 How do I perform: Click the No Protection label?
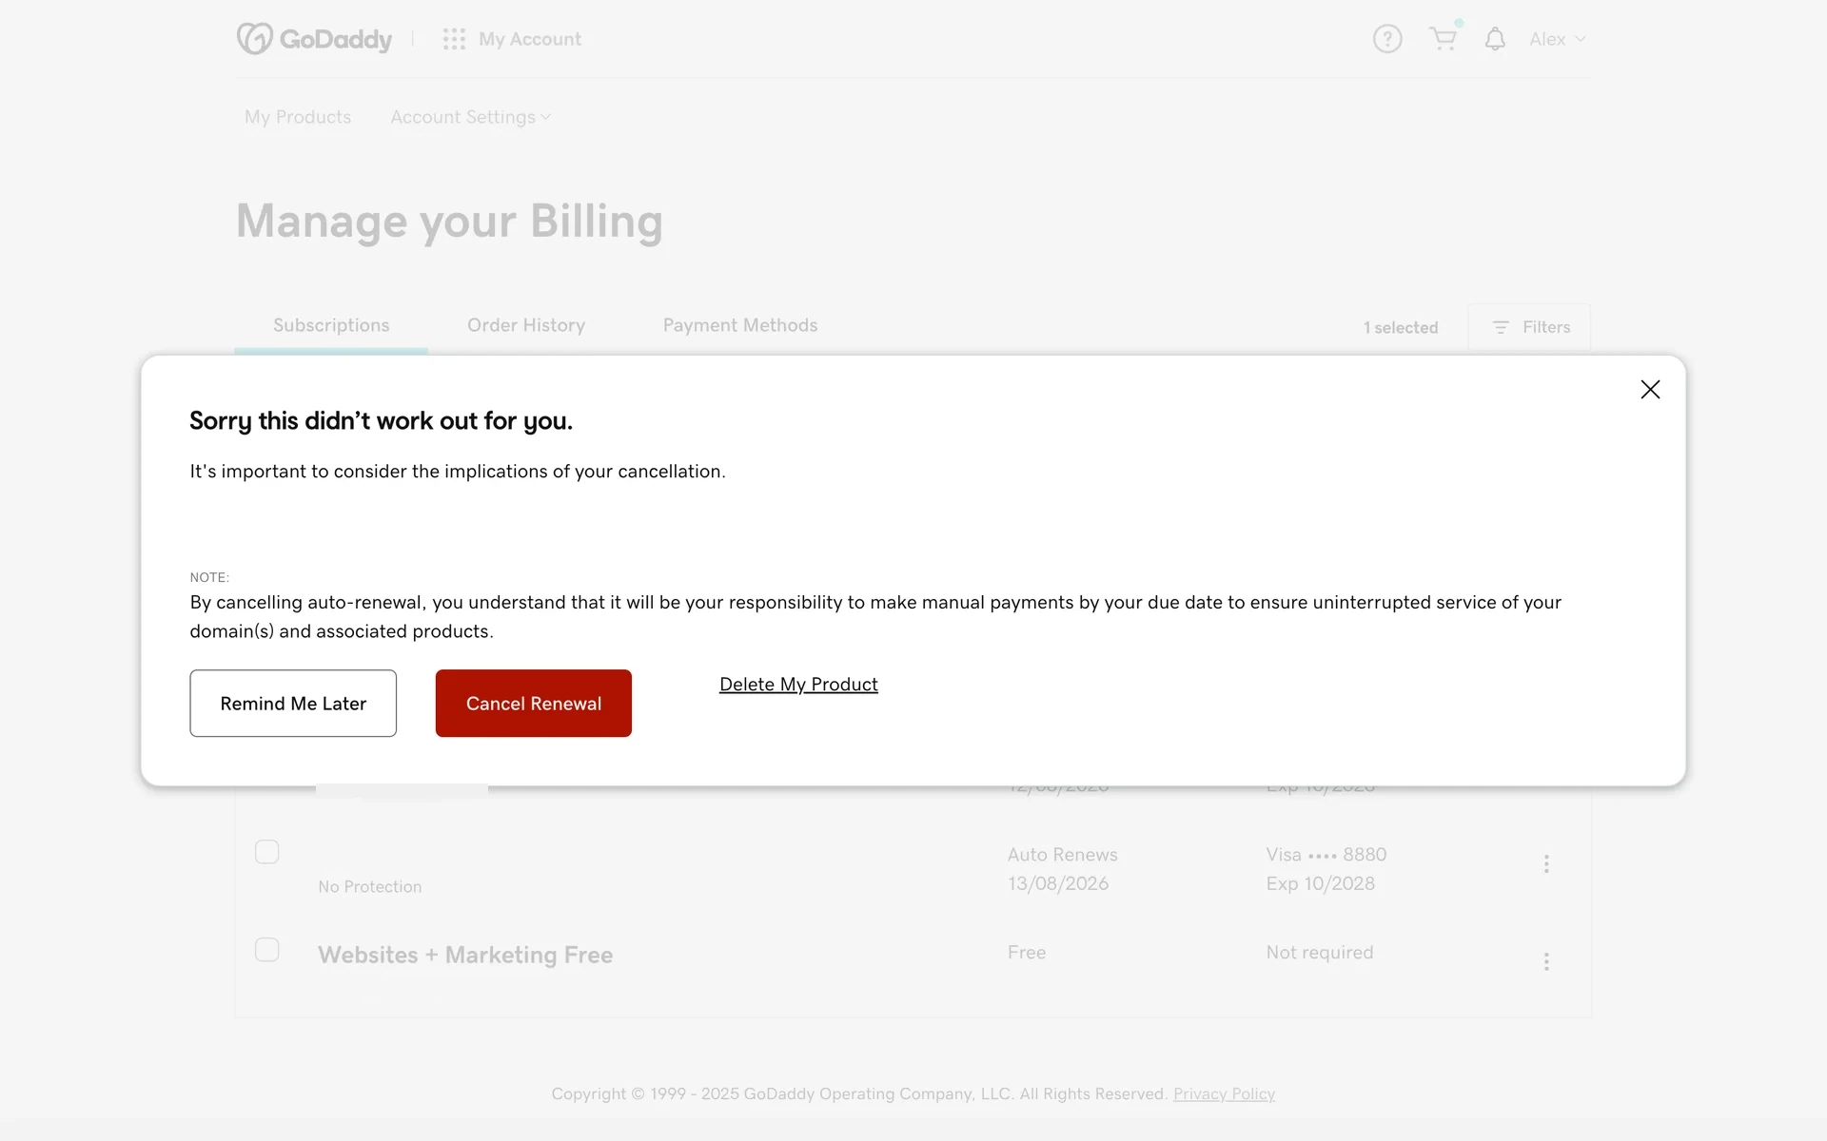(x=370, y=886)
